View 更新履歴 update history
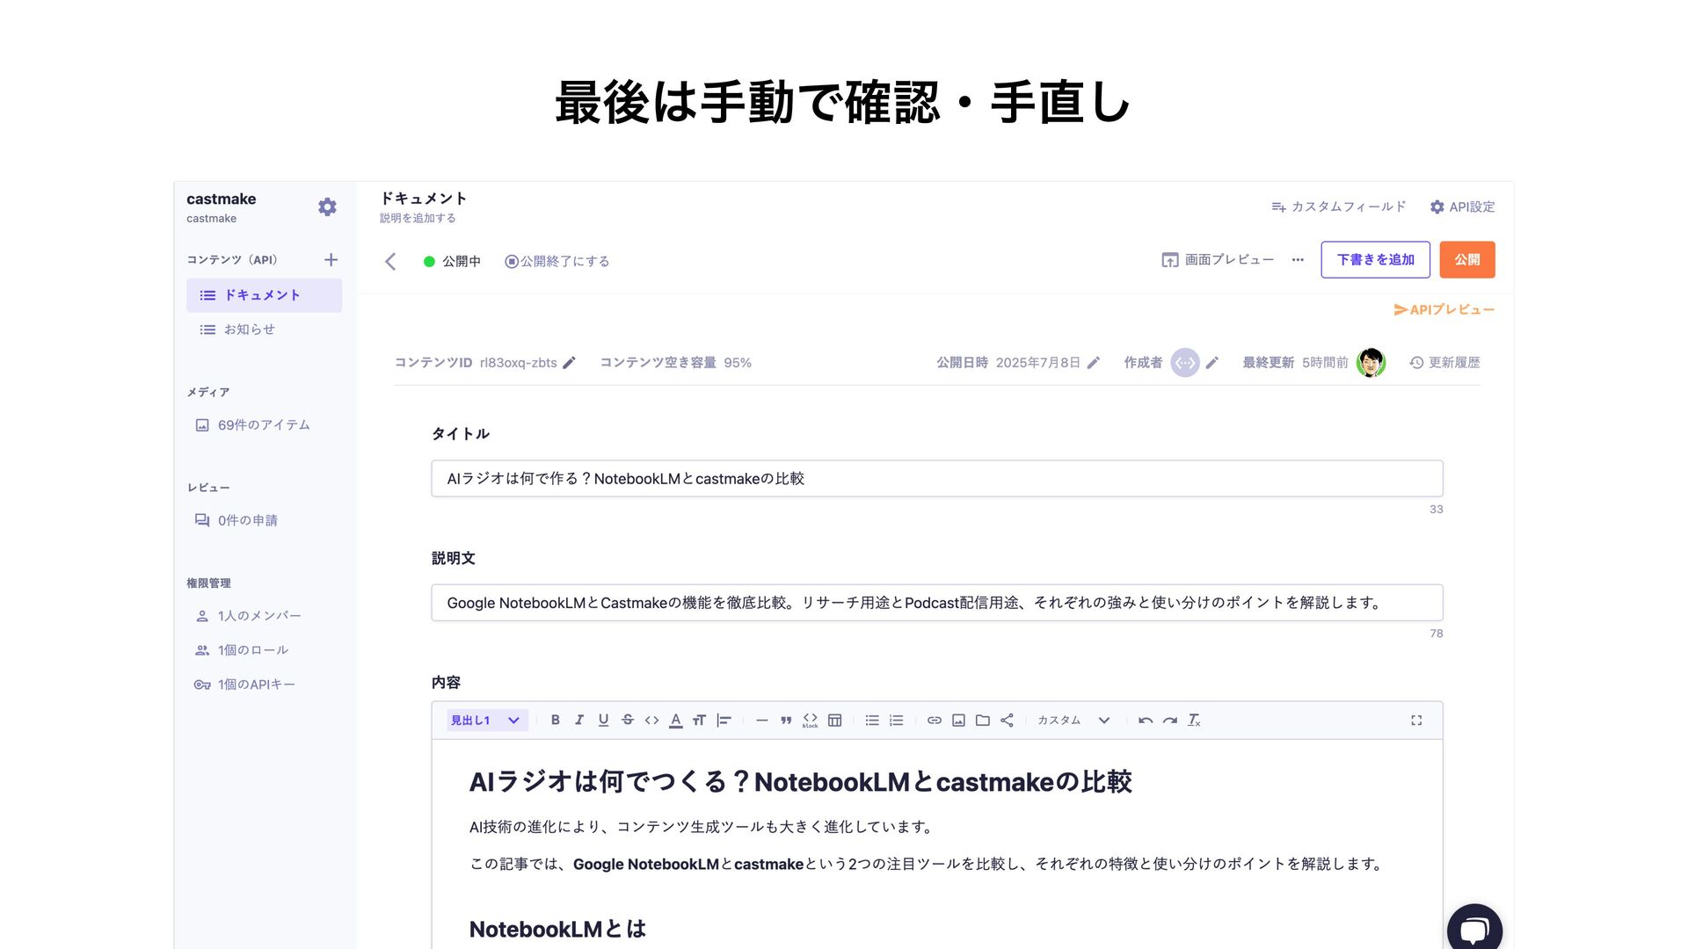 (1444, 363)
